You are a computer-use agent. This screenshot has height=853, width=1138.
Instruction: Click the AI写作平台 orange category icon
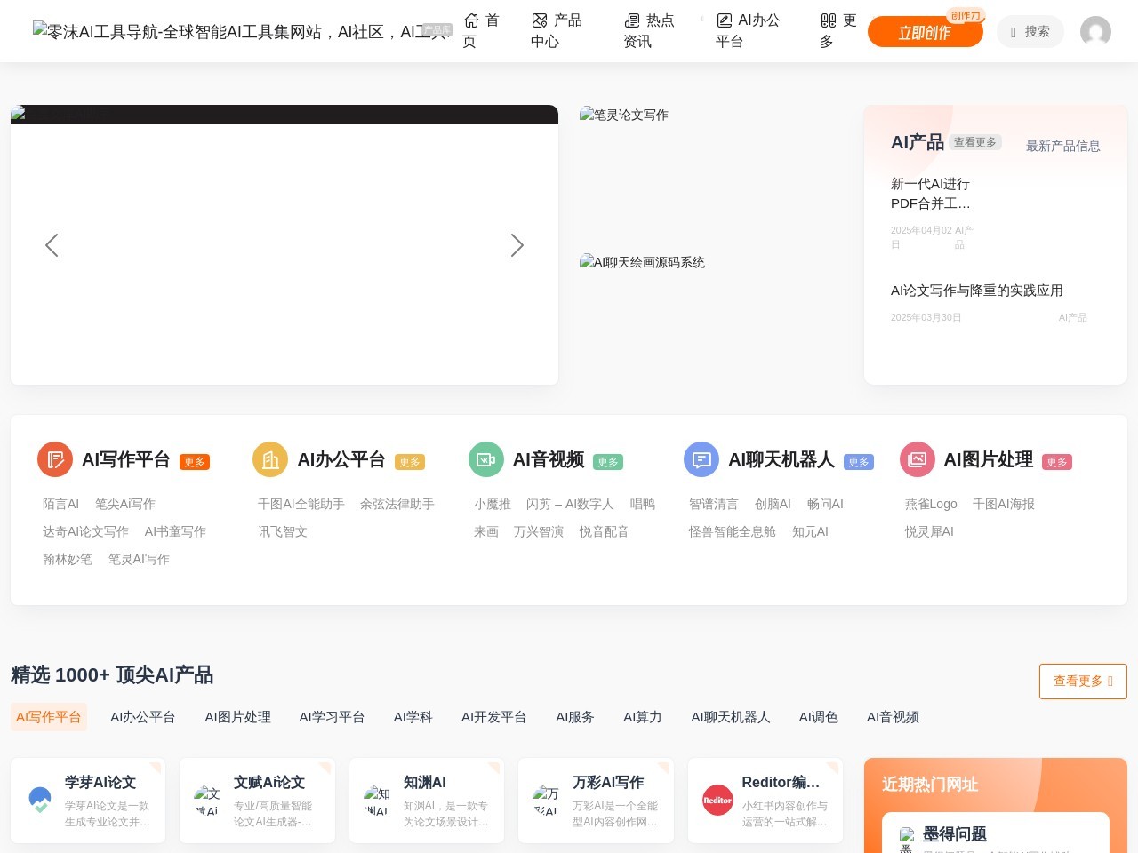point(55,459)
